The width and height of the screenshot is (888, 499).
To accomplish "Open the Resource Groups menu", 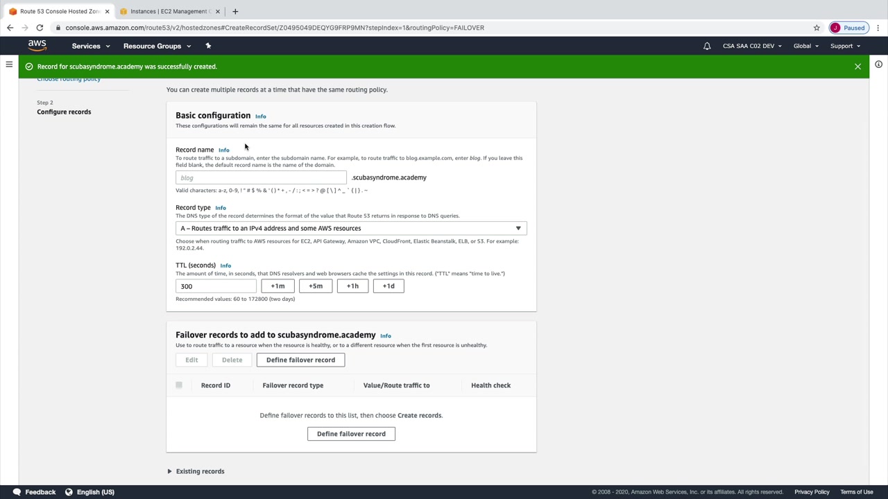I will [157, 46].
